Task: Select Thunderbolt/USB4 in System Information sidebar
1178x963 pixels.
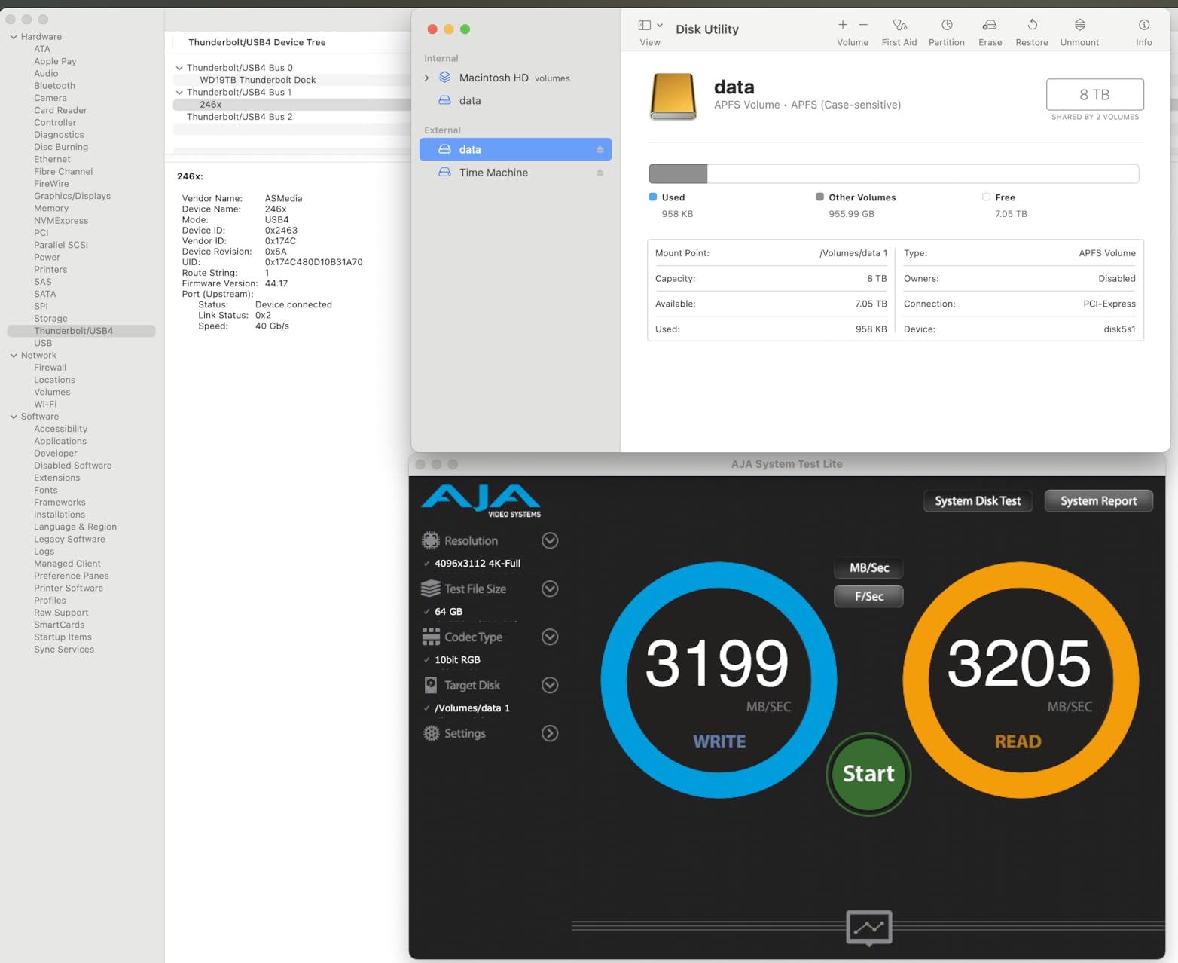Action: (81, 331)
